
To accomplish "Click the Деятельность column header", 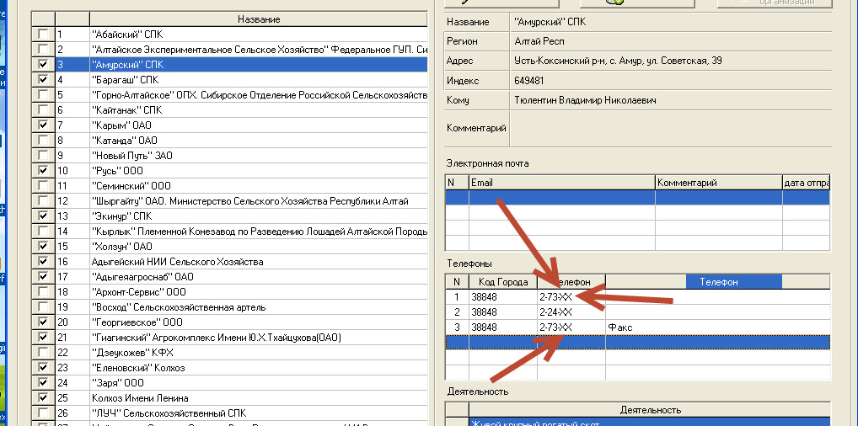I will pos(649,410).
